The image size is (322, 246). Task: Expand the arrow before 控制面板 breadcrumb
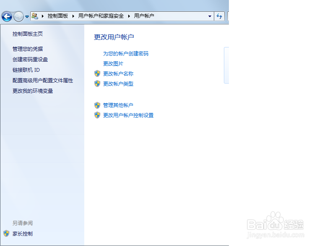click(43, 16)
